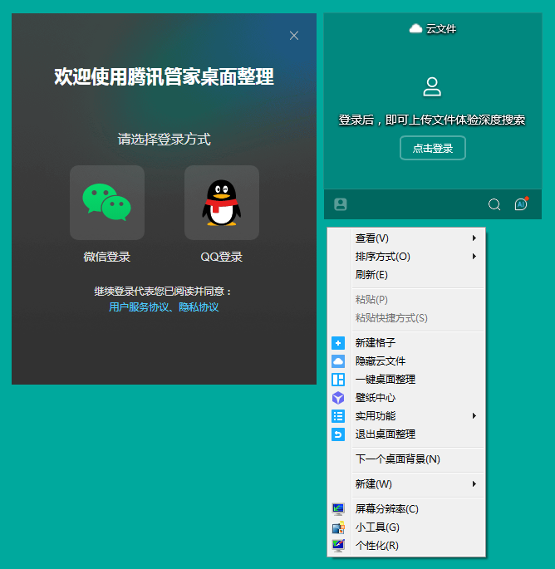Viewport: 555px width, 569px height.
Task: Open the 用户服务协议 link
Action: pos(140,307)
